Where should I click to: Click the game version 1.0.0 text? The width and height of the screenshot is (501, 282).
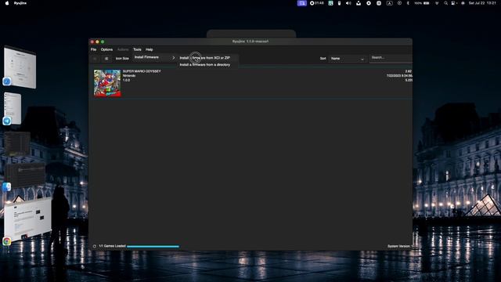tap(126, 80)
